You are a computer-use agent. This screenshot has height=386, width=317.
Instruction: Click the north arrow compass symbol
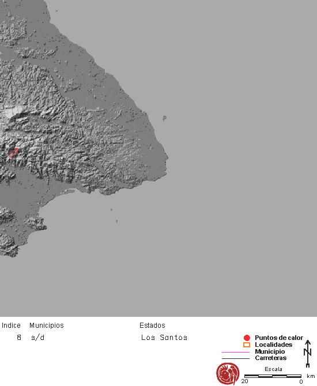click(x=308, y=354)
